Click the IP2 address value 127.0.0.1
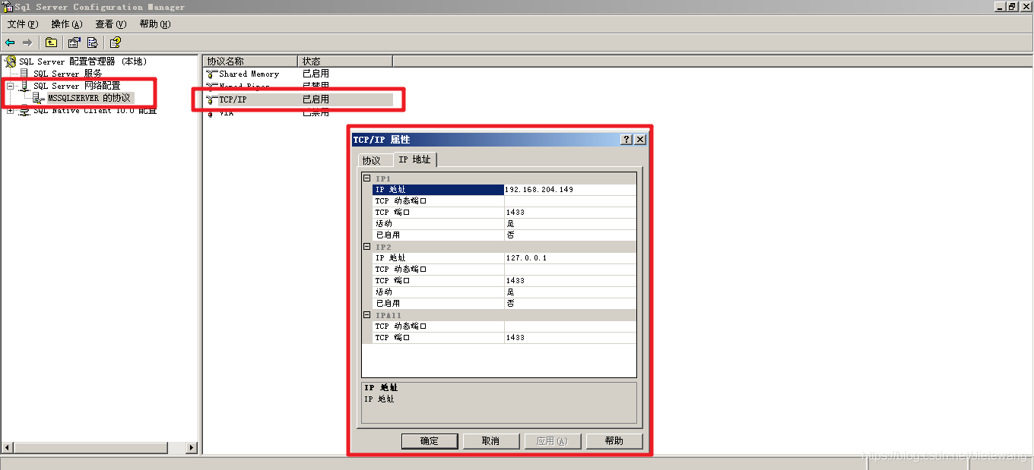 570,258
